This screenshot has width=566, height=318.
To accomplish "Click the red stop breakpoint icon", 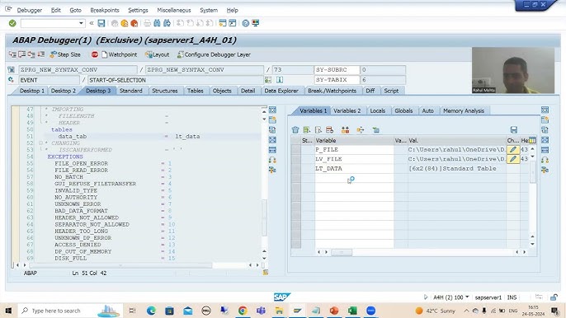I will 95,54.
